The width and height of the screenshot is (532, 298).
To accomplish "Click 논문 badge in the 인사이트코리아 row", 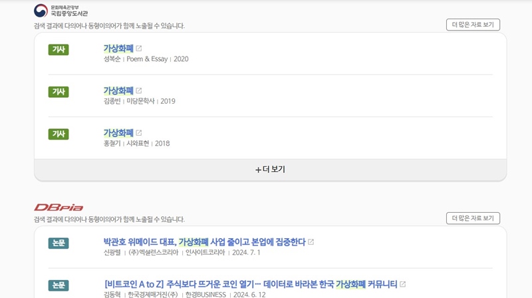I will coord(59,243).
